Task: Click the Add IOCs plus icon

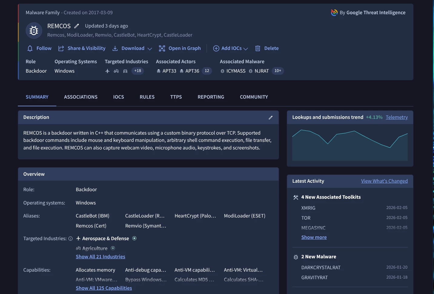Action: [x=216, y=48]
